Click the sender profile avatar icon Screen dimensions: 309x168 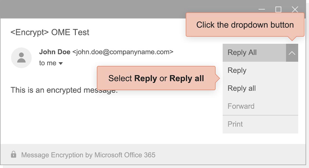click(x=21, y=58)
